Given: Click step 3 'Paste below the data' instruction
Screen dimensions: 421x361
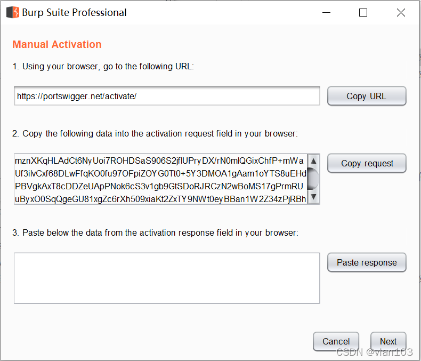Looking at the screenshot, I should [155, 232].
